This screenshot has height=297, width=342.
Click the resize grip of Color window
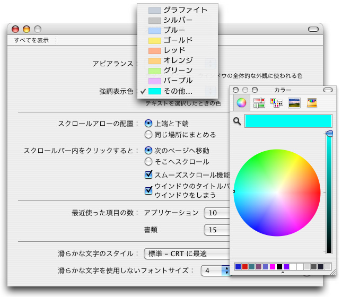point(333,272)
